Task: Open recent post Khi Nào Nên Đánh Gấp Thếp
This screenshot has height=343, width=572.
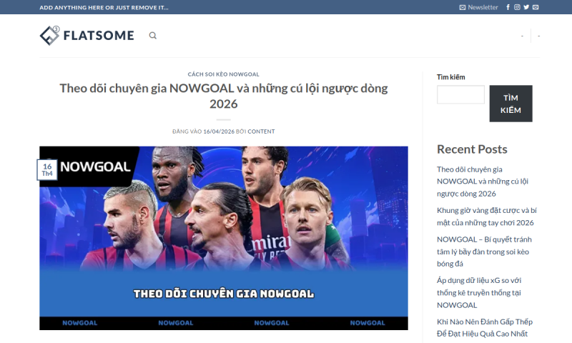Action: coord(485,328)
